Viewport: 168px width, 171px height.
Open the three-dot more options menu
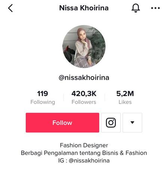155,8
